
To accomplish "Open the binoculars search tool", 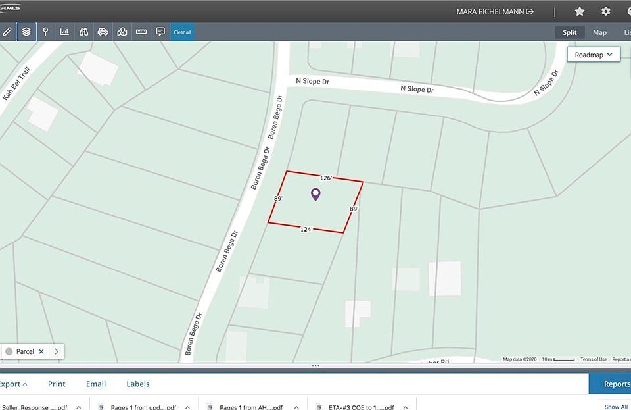I will click(x=83, y=32).
